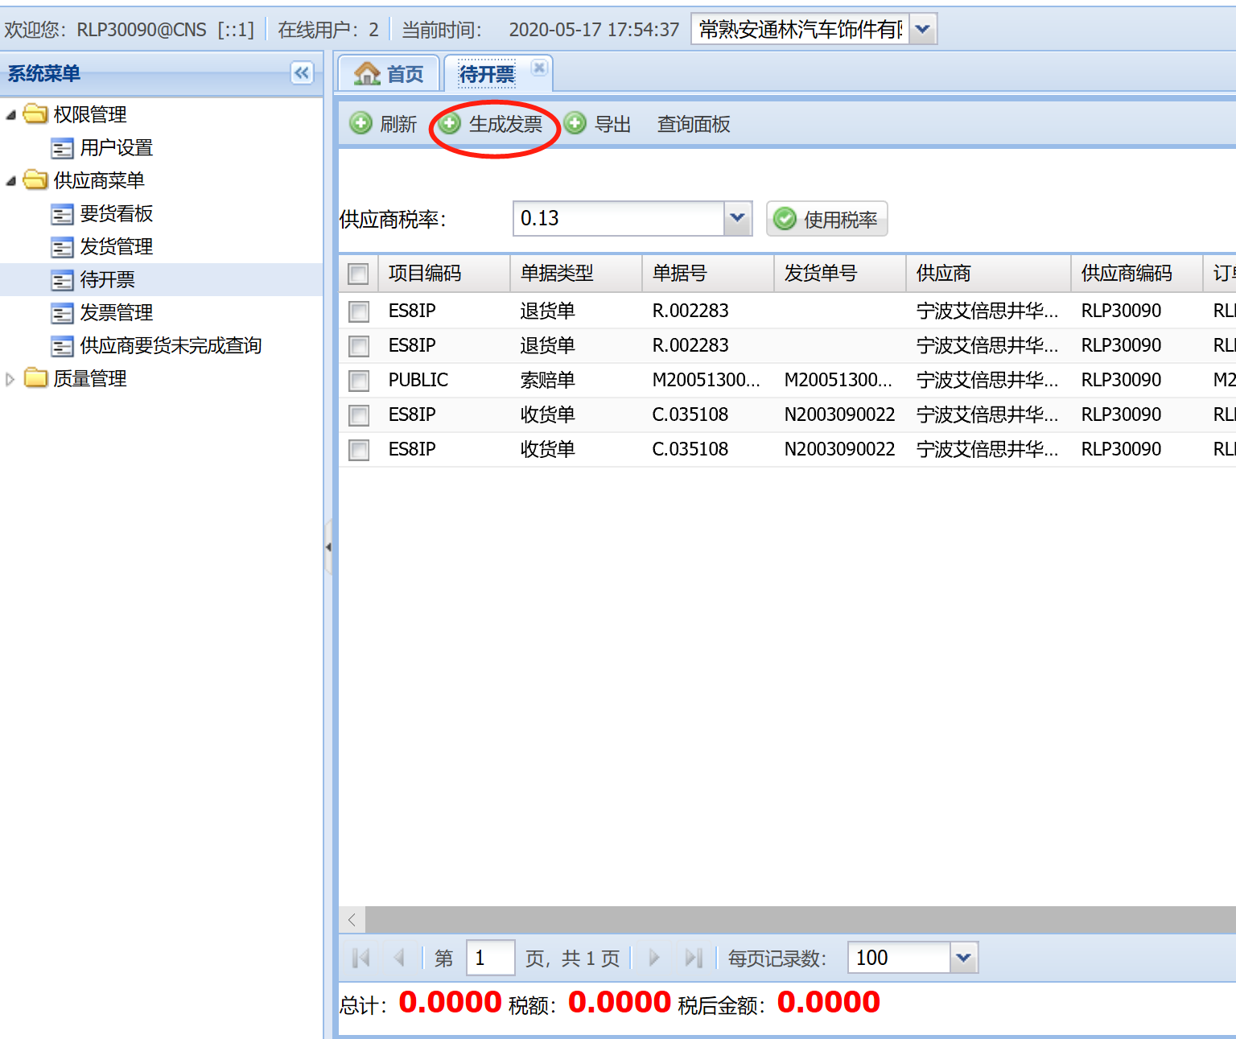Check the first 收货单 C.035108 row checkbox
This screenshot has width=1236, height=1039.
359,415
